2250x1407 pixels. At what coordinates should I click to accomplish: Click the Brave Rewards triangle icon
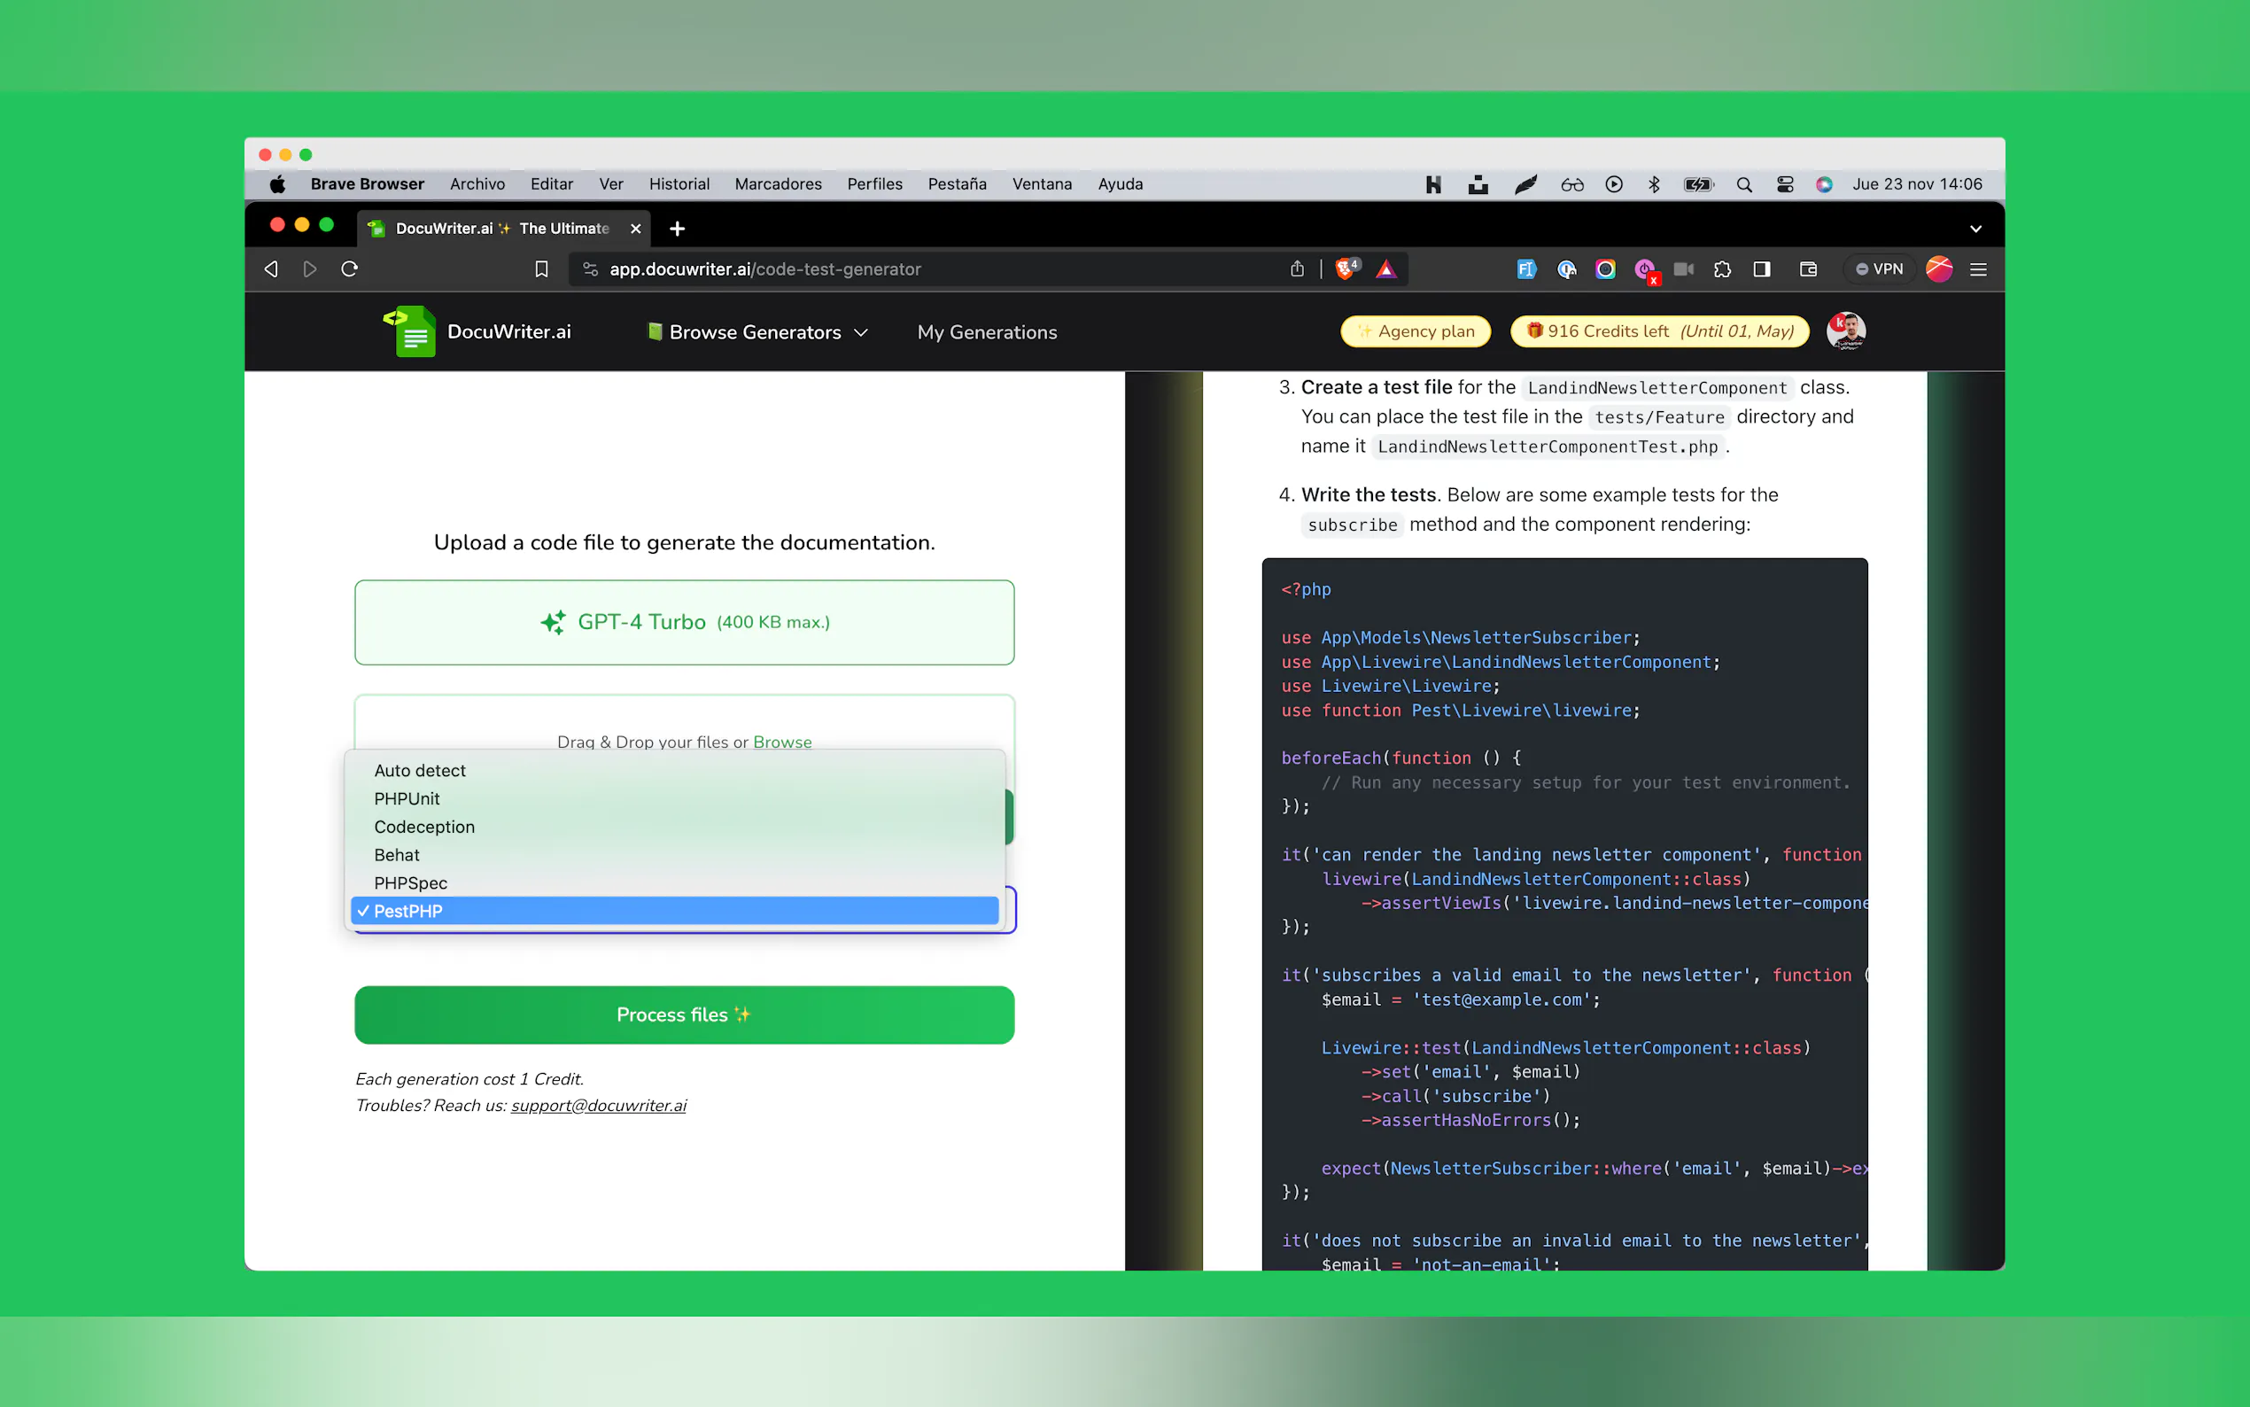pos(1386,269)
